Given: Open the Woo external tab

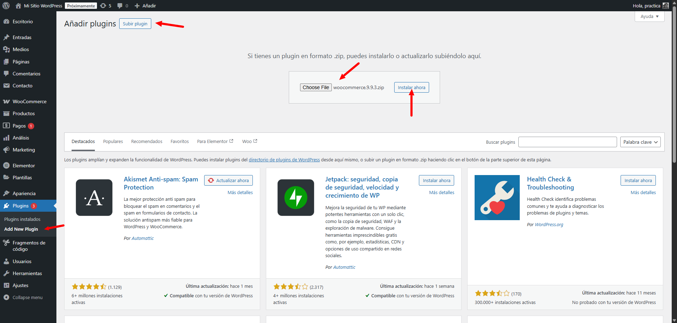Looking at the screenshot, I should pos(250,142).
